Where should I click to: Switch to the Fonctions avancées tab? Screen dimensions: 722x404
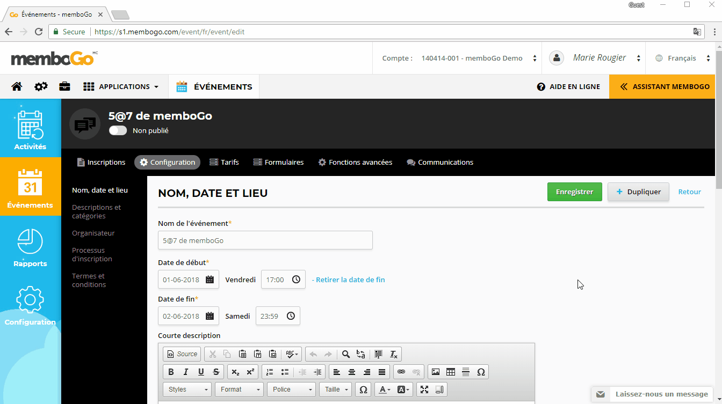pos(355,162)
